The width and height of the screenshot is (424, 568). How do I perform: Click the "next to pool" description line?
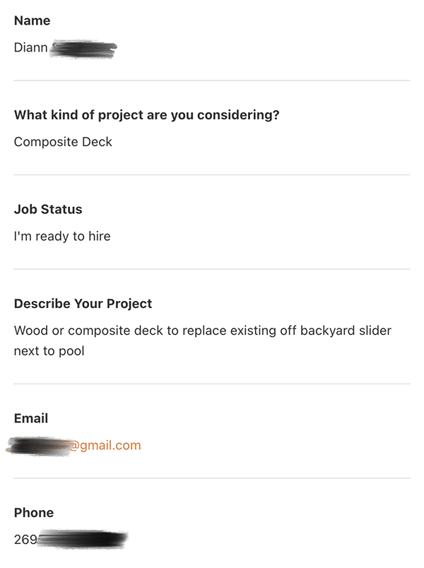coord(49,350)
